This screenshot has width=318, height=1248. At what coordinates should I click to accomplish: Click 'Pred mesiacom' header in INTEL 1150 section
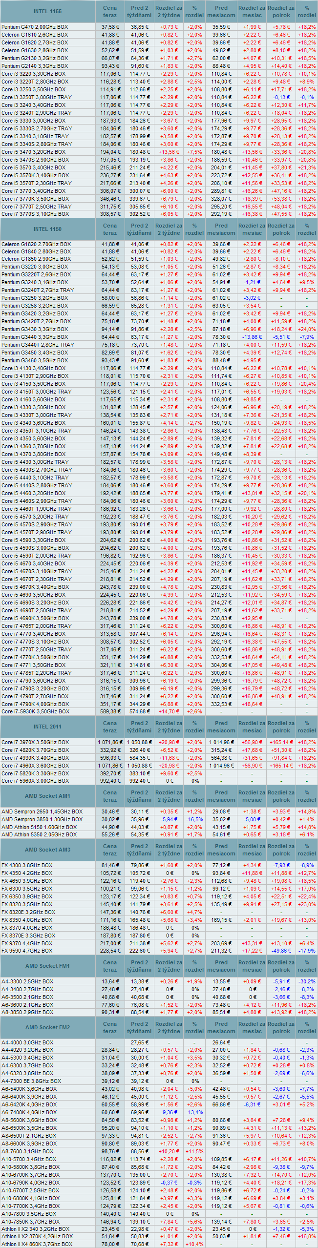click(x=221, y=229)
